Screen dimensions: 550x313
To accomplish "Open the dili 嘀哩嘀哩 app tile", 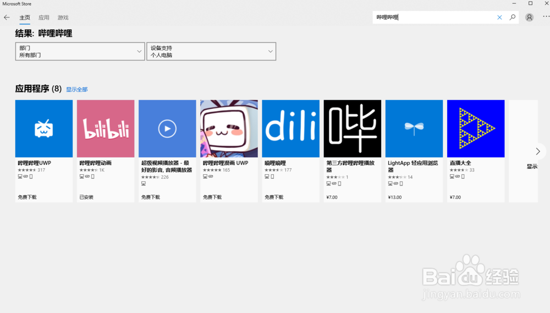I will click(291, 128).
